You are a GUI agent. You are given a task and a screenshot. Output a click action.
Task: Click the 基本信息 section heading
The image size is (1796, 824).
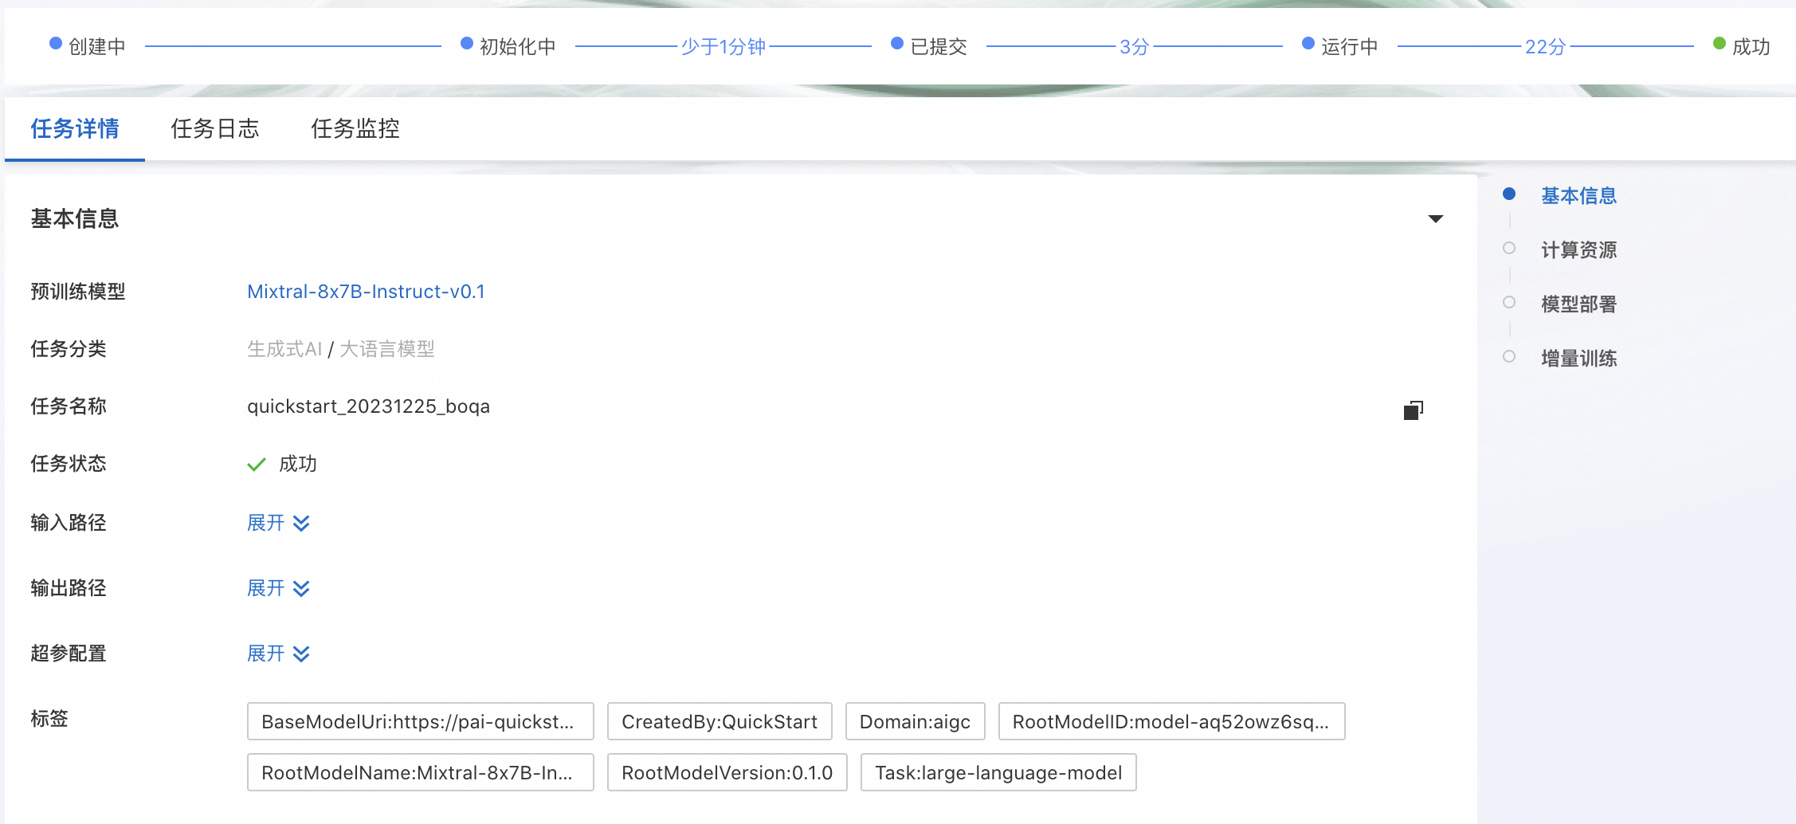(75, 218)
